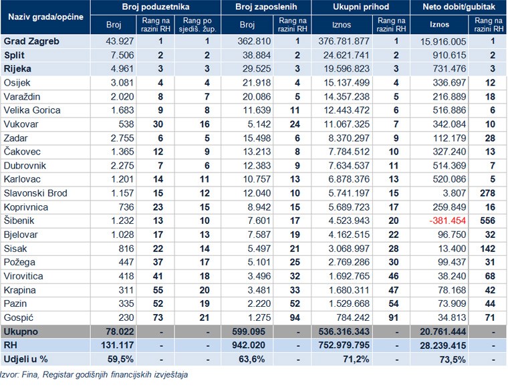Viewport: 508px width, 389px height.
Task: Click the RH entrepreneurs value 131.117
Action: coord(117,346)
